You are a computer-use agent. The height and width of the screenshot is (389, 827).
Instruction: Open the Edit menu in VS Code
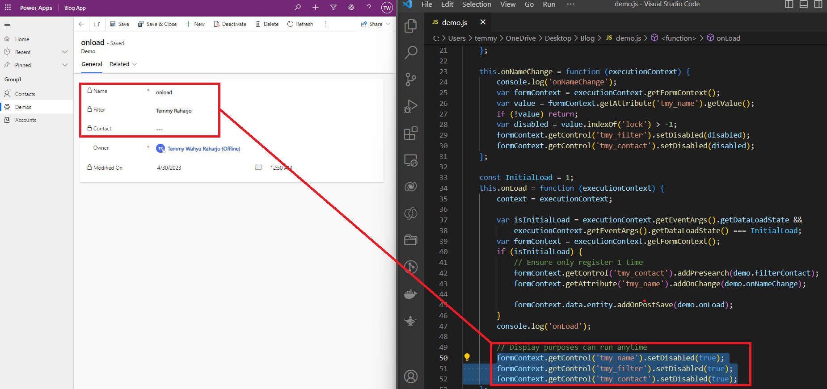click(447, 4)
